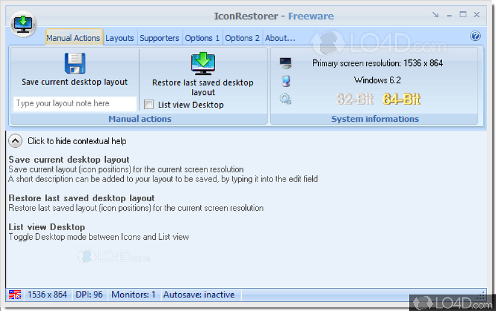This screenshot has height=311, width=496.
Task: Click the System informations group caption
Action: click(x=375, y=119)
